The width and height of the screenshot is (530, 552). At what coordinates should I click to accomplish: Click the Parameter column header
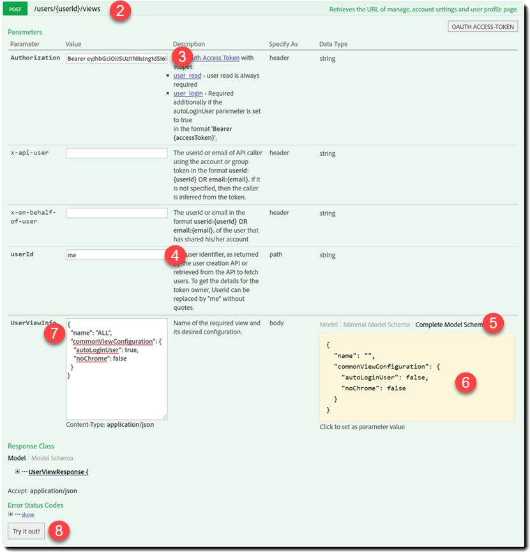(25, 44)
